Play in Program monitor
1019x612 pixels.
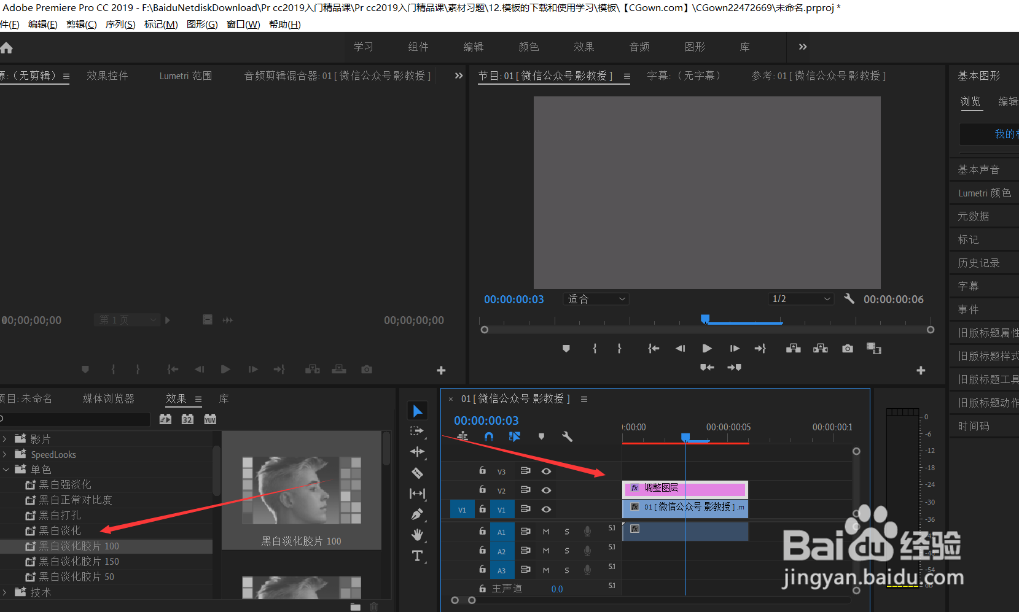point(707,349)
